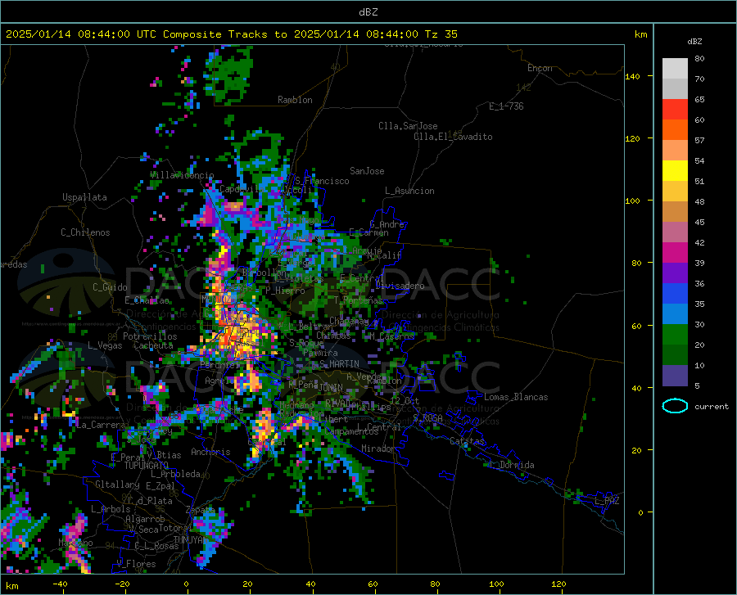This screenshot has width=737, height=595.
Task: Click the '-40' tick on the km axis
Action: (x=60, y=584)
